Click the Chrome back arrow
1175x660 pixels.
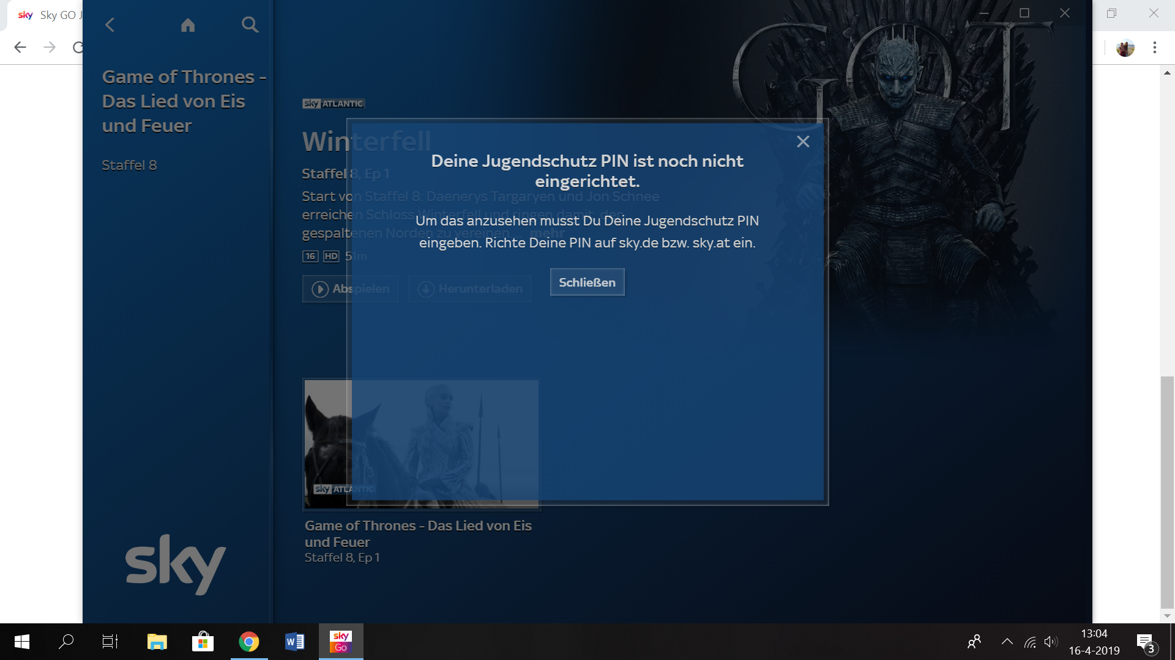[x=20, y=47]
